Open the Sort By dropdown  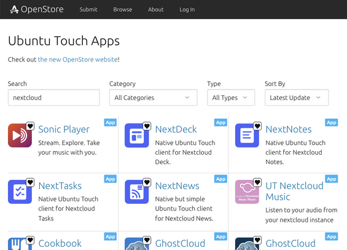pyautogui.click(x=297, y=98)
